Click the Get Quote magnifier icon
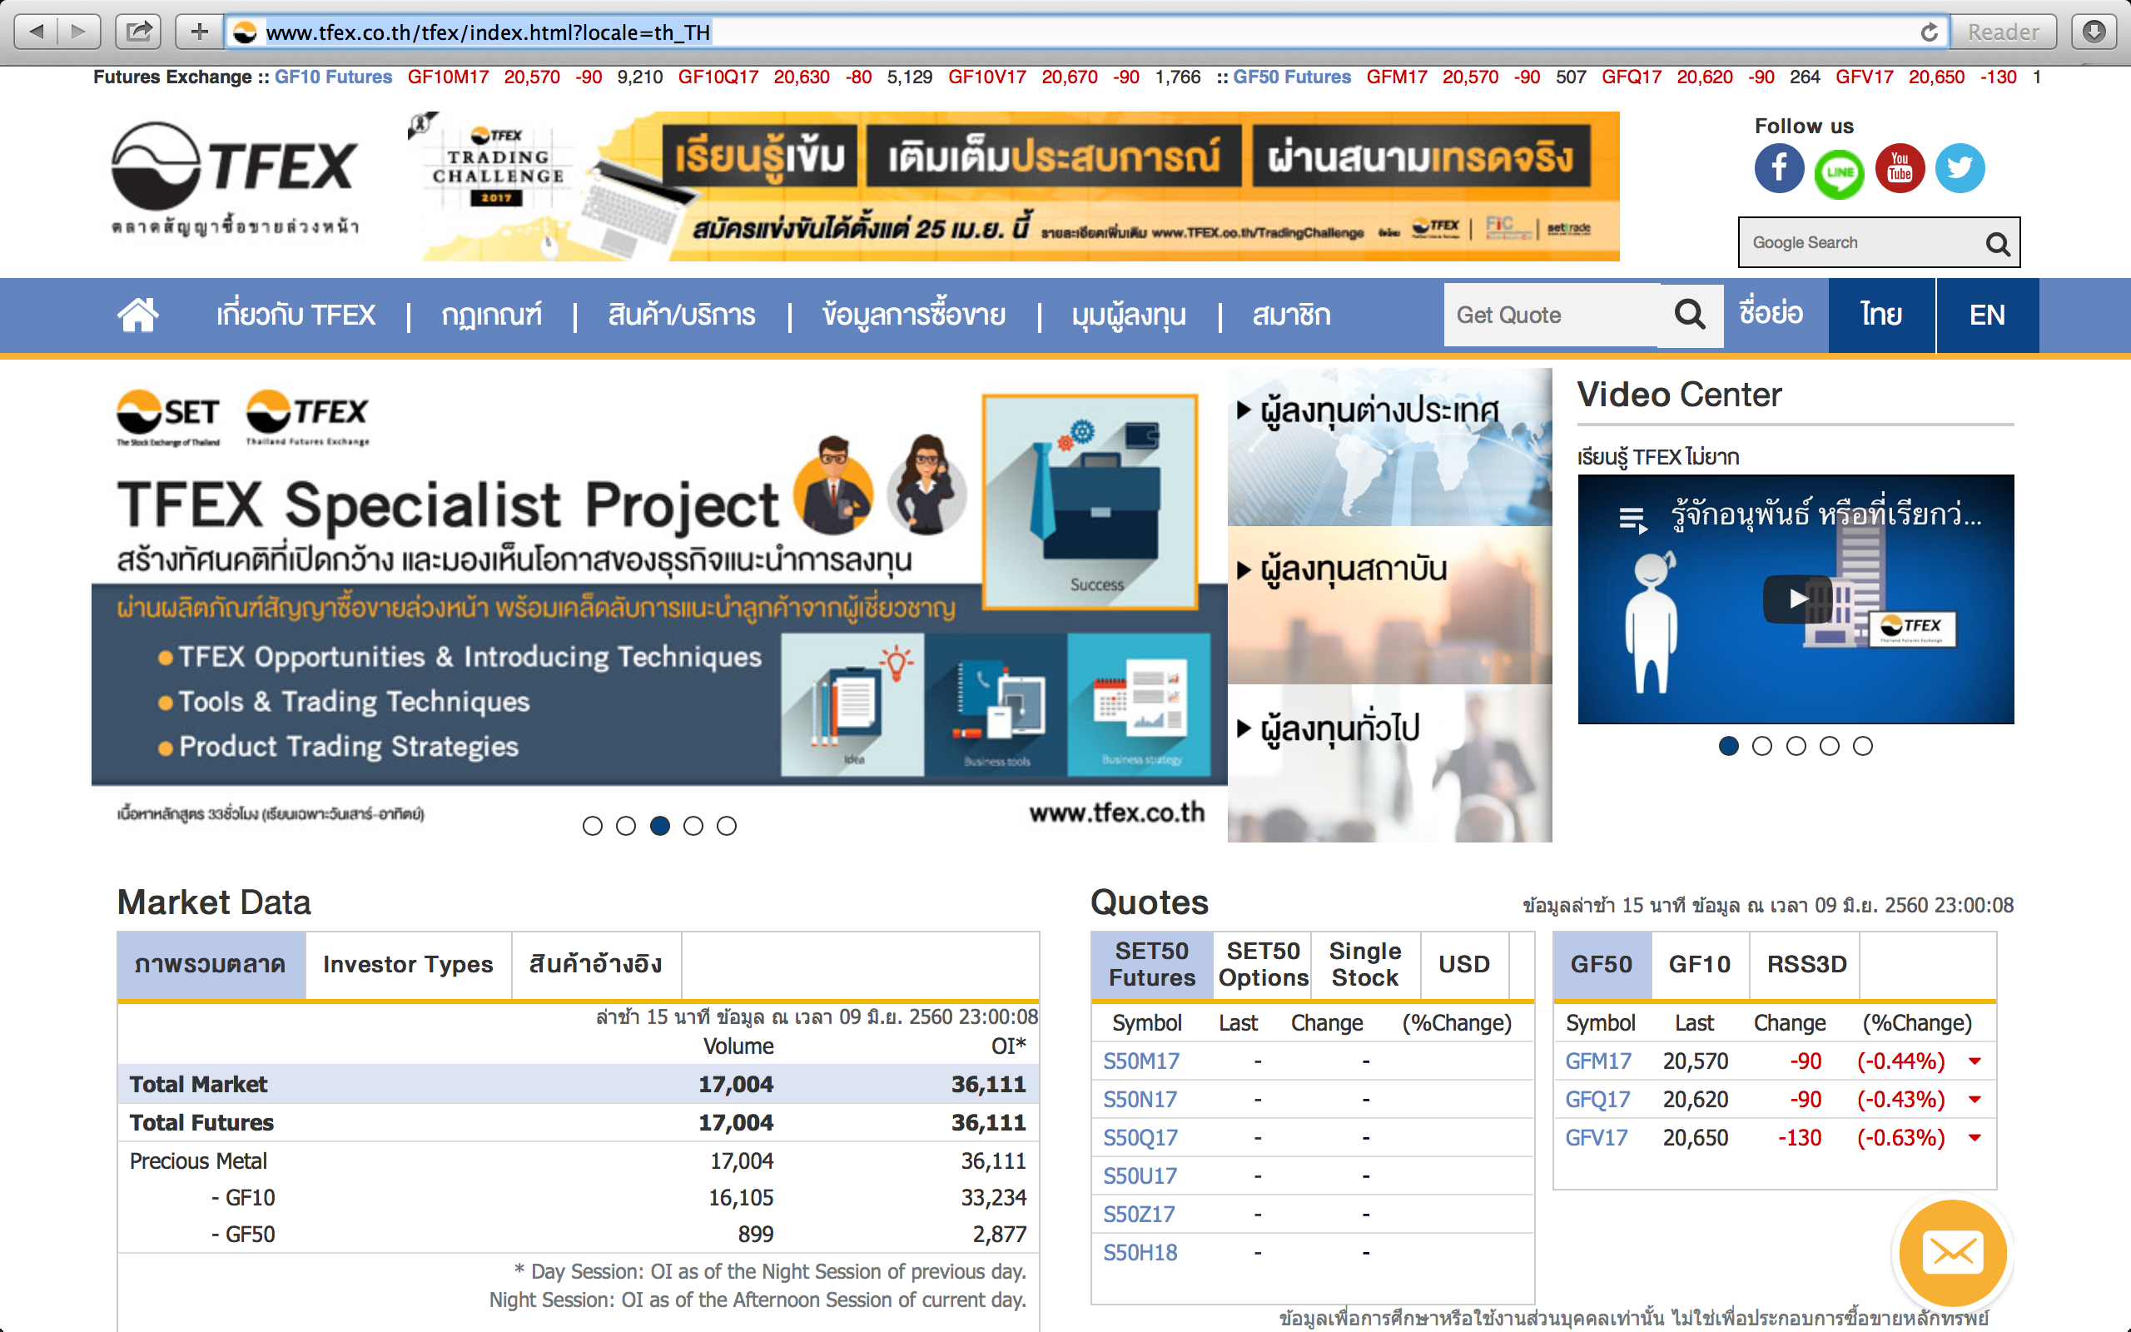This screenshot has height=1332, width=2131. pyautogui.click(x=1689, y=315)
